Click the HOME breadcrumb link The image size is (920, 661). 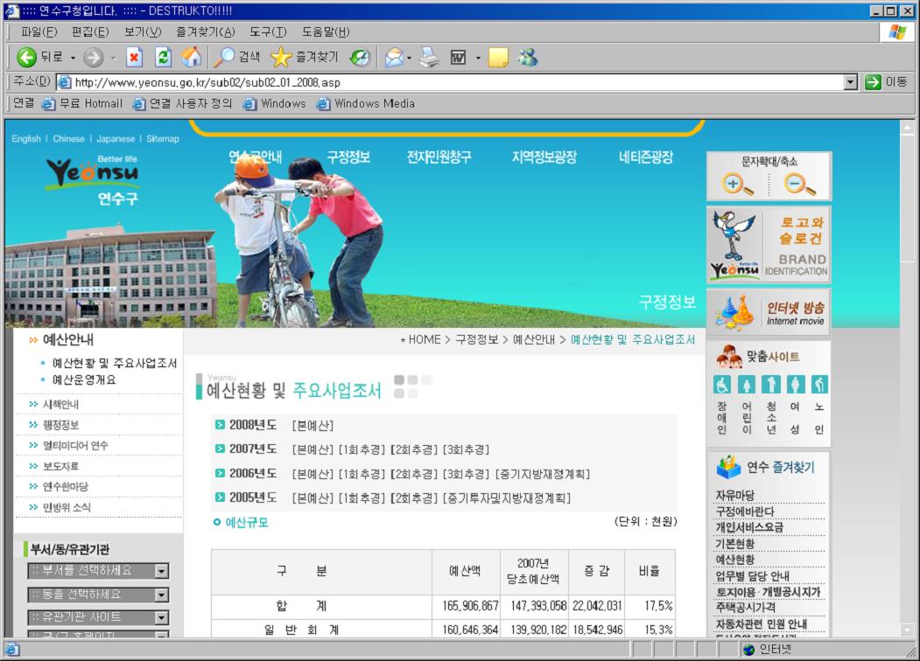click(425, 339)
